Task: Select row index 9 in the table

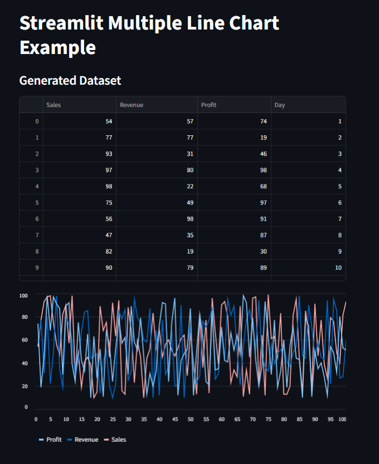Action: click(x=31, y=267)
